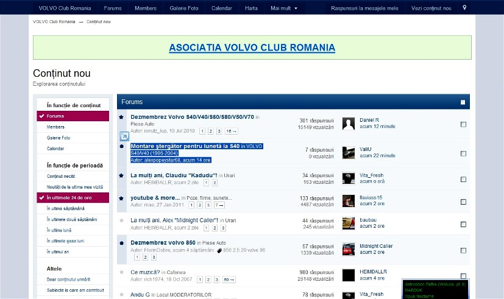Open Galerie Foto navigation tab
504x299 pixels.
pos(184,8)
